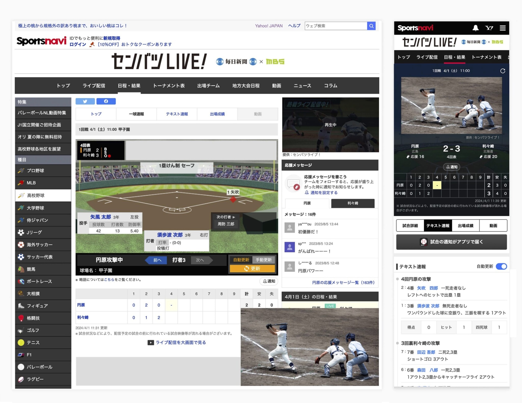The height and width of the screenshot is (403, 522).
Task: Open the Yahoo Y! icon in mobile header
Action: (x=489, y=28)
